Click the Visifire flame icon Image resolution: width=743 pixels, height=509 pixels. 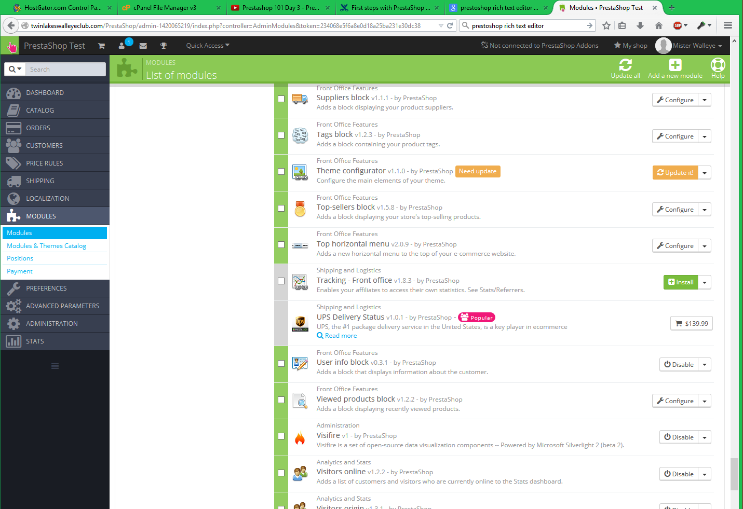click(x=300, y=437)
